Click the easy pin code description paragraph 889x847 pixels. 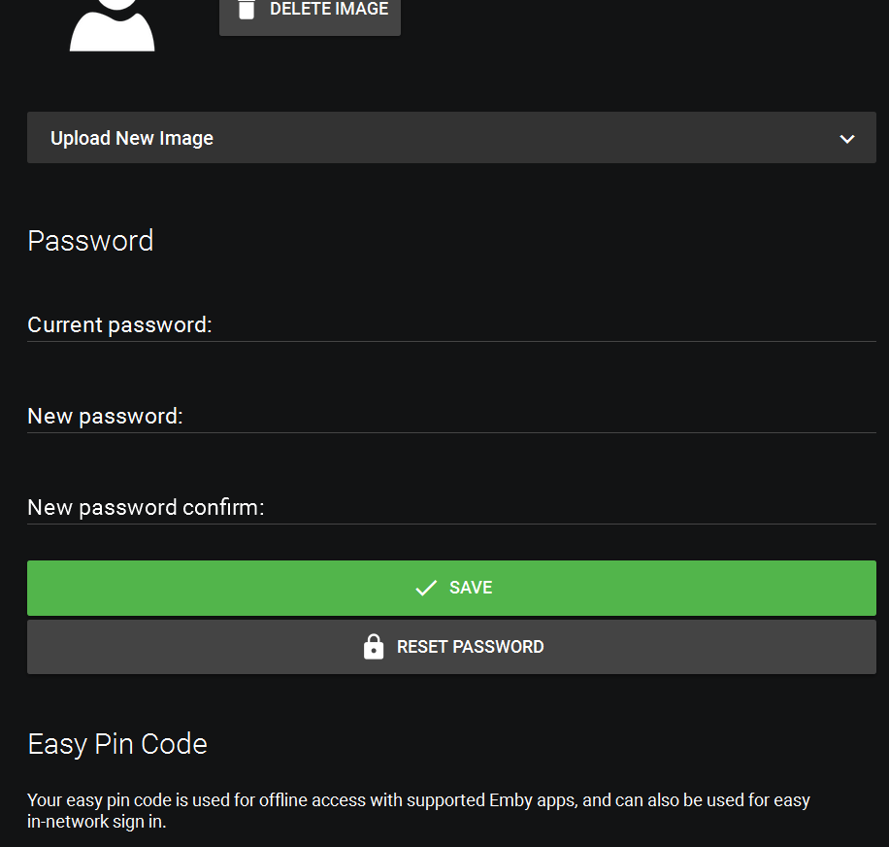[x=418, y=811]
